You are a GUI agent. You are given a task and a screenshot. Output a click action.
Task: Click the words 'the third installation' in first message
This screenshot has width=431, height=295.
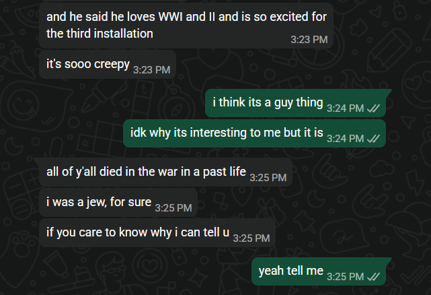[x=100, y=34]
